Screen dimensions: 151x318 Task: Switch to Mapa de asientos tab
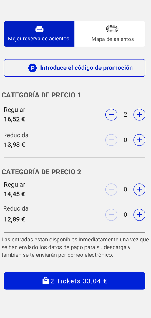coord(110,34)
